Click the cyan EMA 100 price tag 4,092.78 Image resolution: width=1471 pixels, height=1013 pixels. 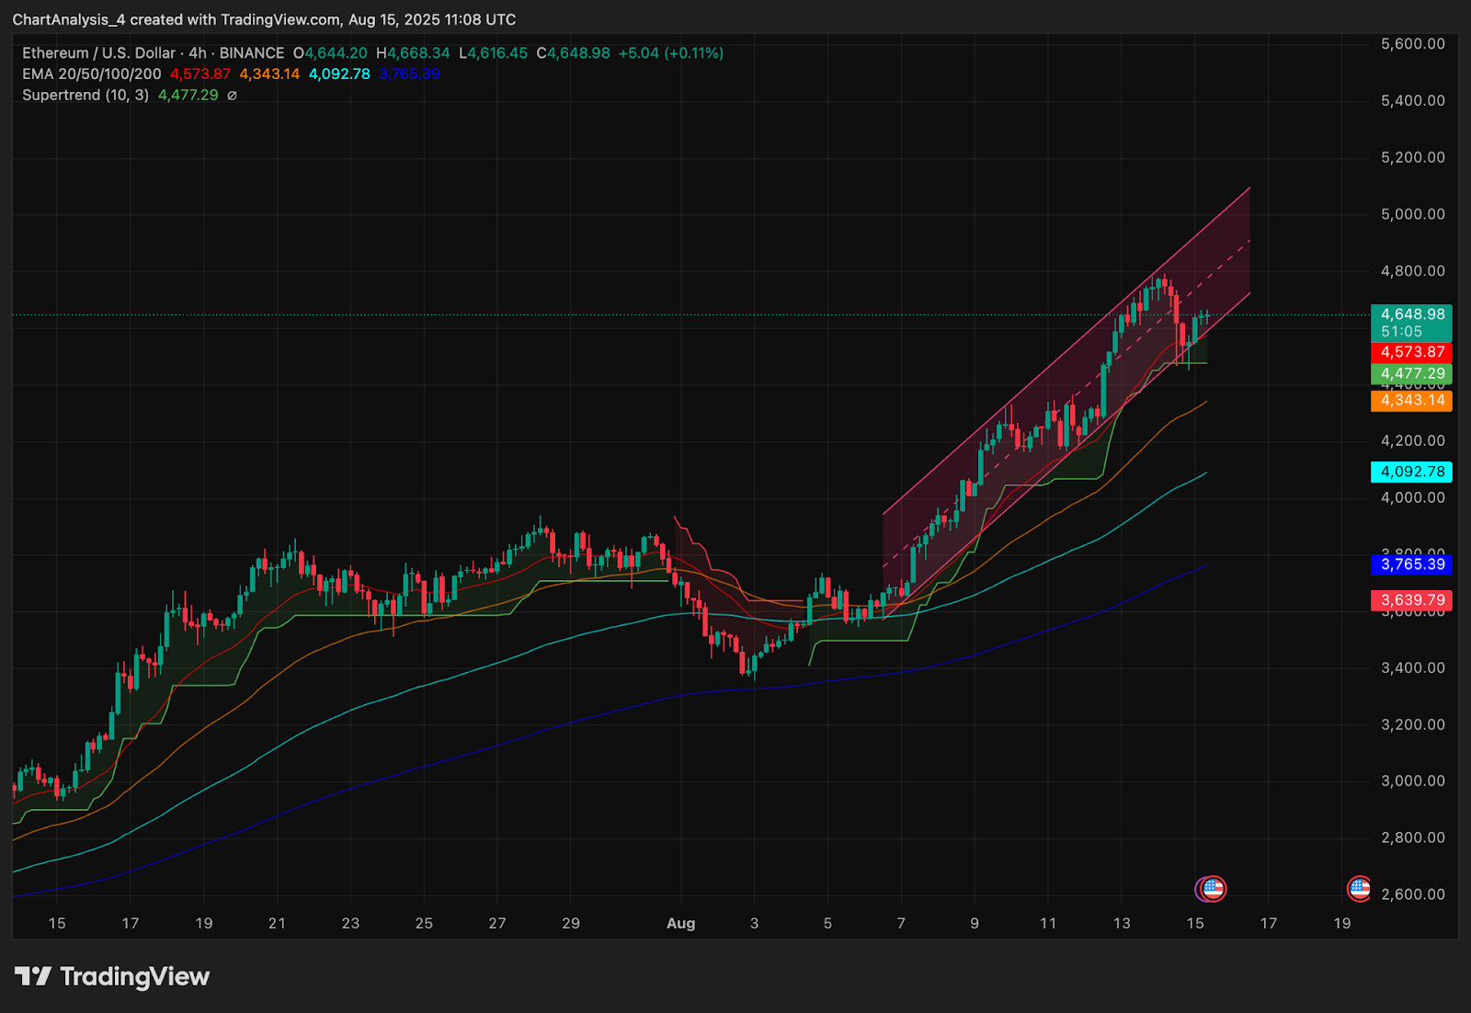(1411, 472)
